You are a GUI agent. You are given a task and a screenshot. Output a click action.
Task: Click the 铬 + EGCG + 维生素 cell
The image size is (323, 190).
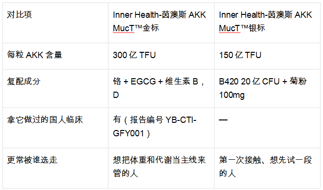(161, 88)
